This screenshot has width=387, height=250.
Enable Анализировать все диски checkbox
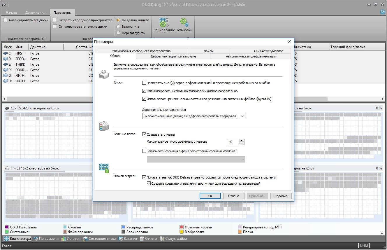tap(5, 20)
